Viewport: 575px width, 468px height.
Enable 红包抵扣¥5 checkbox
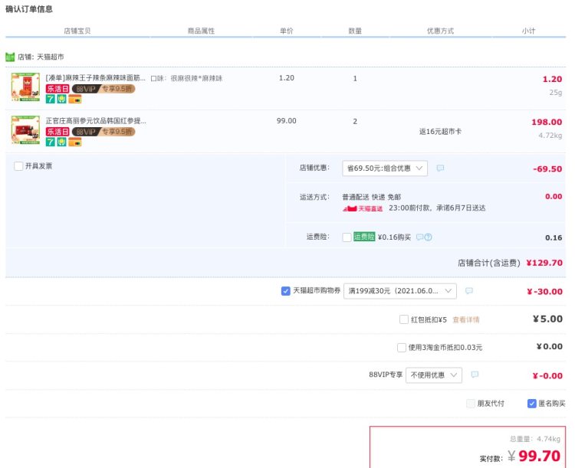click(x=404, y=319)
